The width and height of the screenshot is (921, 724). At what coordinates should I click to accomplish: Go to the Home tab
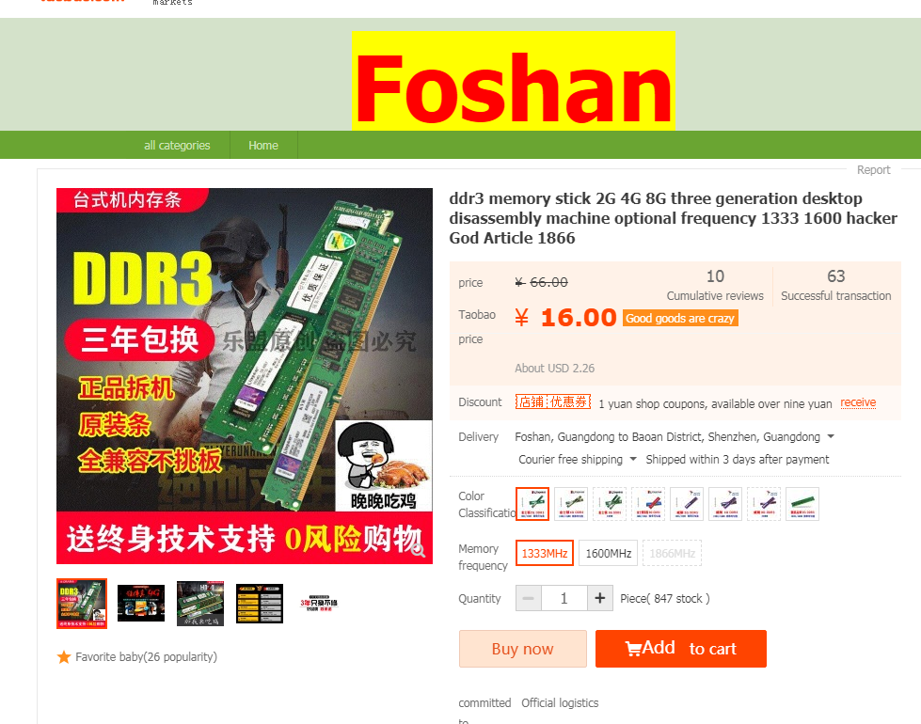(263, 145)
